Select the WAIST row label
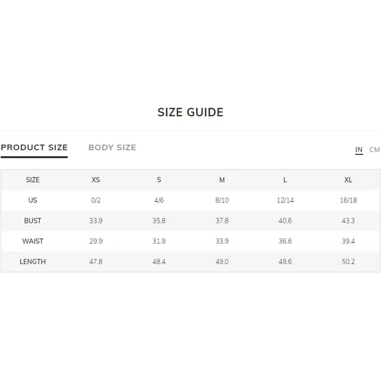 [32, 241]
